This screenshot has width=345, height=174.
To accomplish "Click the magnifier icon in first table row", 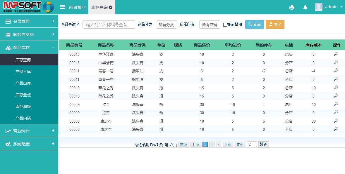I will pyautogui.click(x=336, y=54).
